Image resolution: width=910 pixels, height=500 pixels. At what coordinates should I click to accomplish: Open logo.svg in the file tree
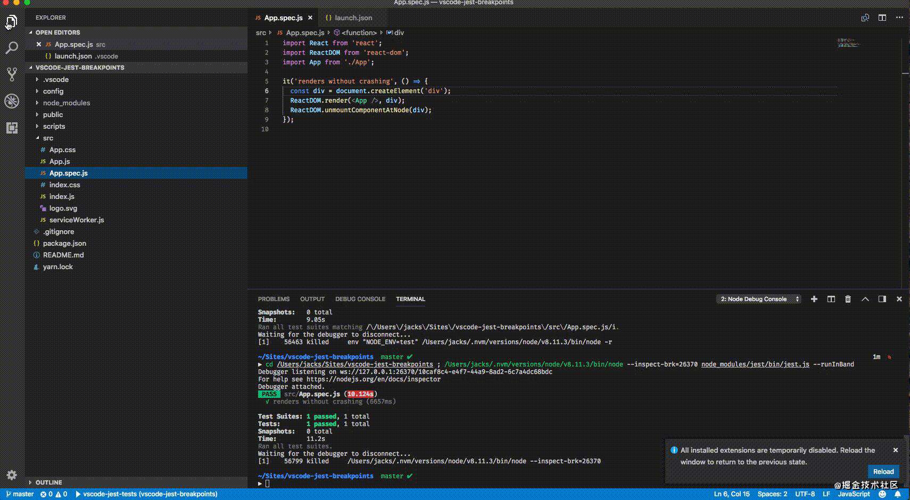[x=136, y=208]
